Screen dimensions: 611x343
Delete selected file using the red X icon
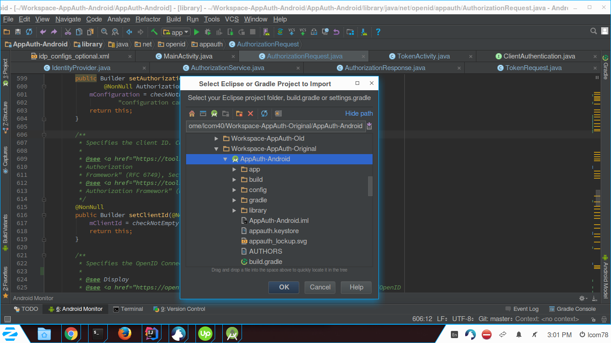(x=250, y=113)
